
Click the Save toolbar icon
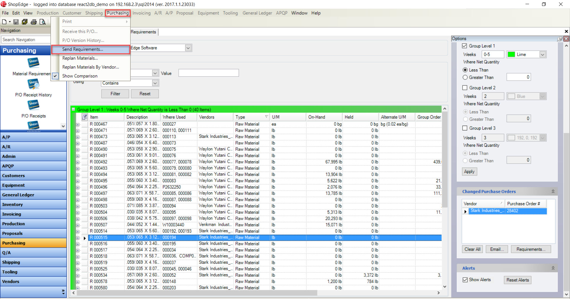tap(16, 22)
